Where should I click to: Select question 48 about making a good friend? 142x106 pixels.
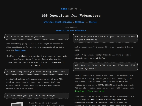click(105, 38)
